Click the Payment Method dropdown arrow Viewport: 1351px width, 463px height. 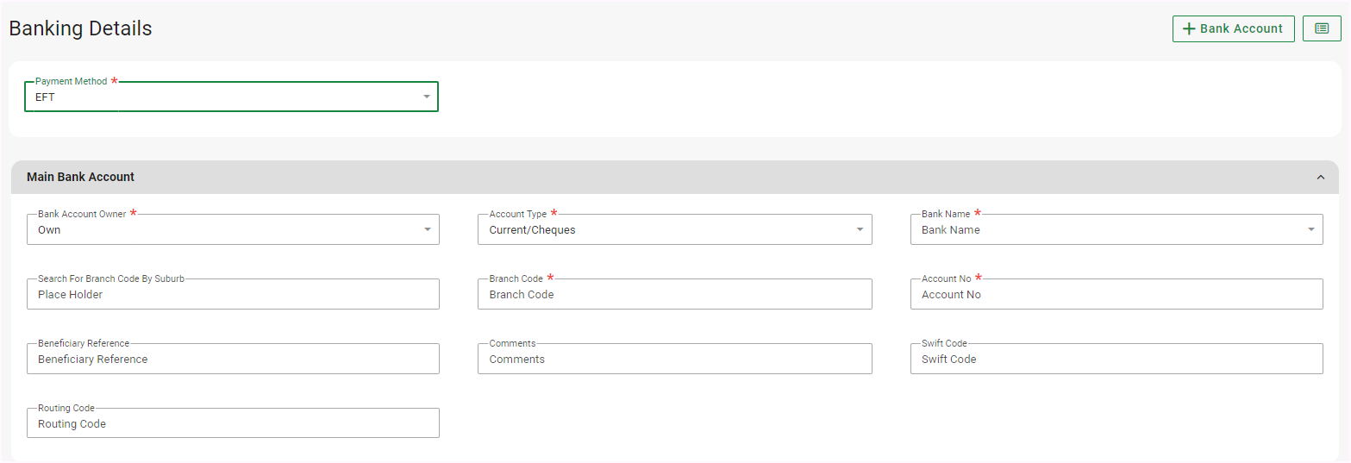click(x=426, y=97)
